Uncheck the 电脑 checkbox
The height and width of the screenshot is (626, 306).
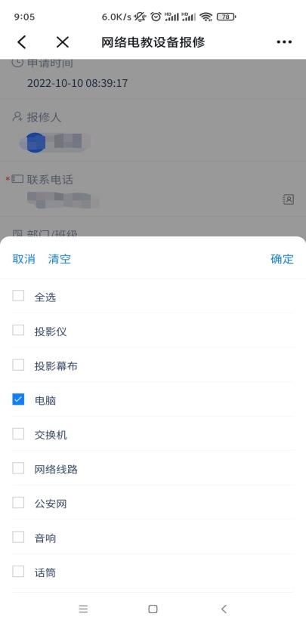tap(18, 399)
